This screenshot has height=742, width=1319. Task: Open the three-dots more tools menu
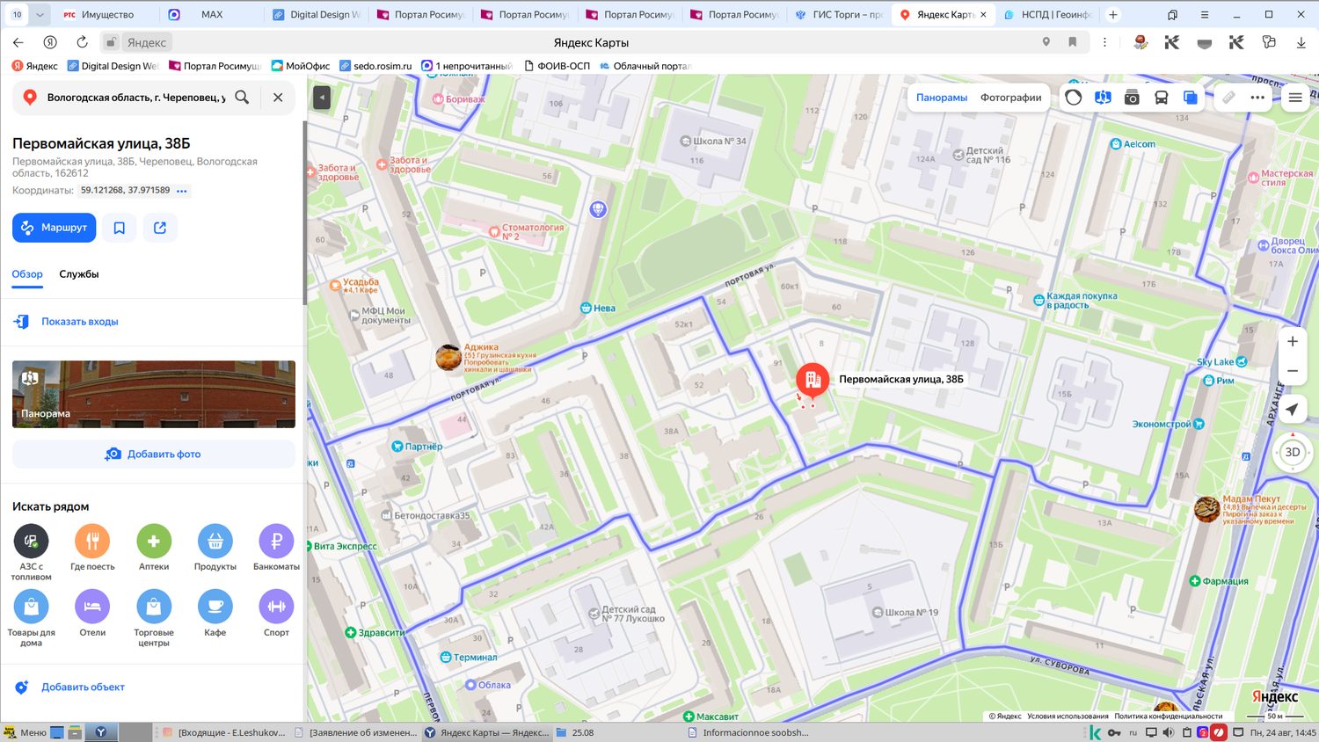[1257, 98]
